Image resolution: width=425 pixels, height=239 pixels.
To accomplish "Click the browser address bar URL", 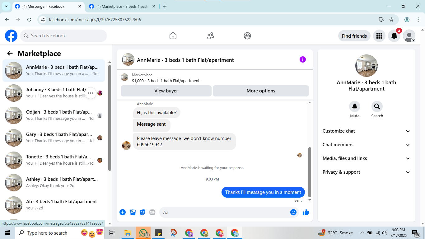I will click(95, 20).
